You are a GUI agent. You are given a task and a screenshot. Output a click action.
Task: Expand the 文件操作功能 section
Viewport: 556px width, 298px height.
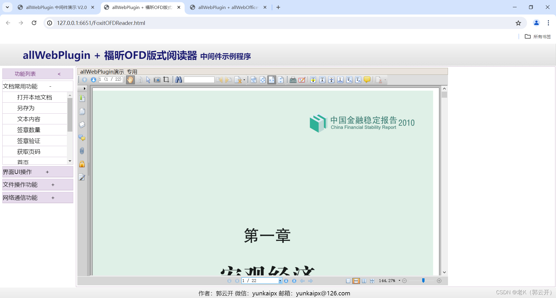click(37, 185)
